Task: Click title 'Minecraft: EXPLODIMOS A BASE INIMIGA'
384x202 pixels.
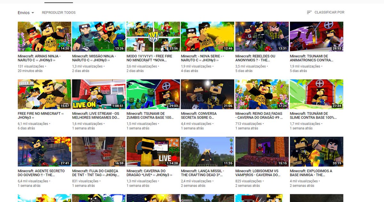Action: (x=311, y=173)
